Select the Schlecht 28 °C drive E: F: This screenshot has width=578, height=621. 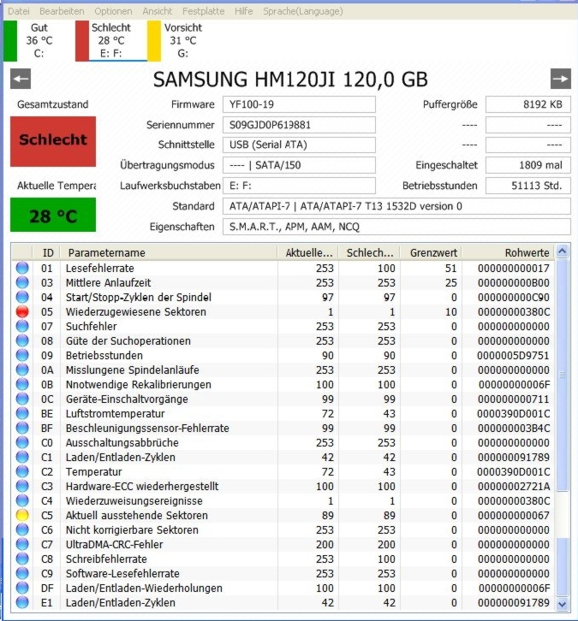pos(111,40)
